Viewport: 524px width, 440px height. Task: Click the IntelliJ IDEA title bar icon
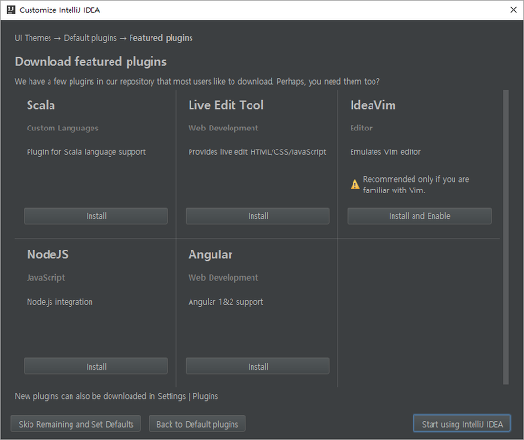click(x=11, y=10)
